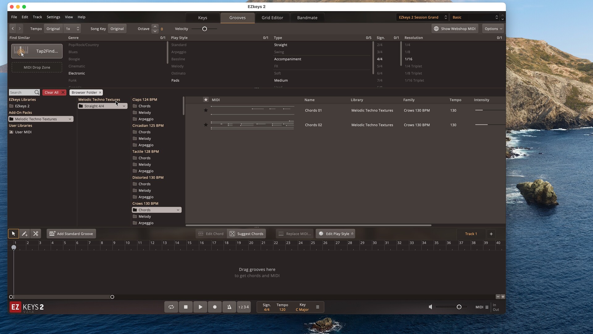Toggle the metronome on or off
Screen dimensions: 593x334
229,307
